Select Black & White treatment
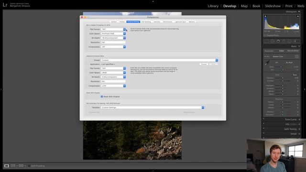Image resolution: width=306 pixels, height=172 pixels. tap(293, 51)
